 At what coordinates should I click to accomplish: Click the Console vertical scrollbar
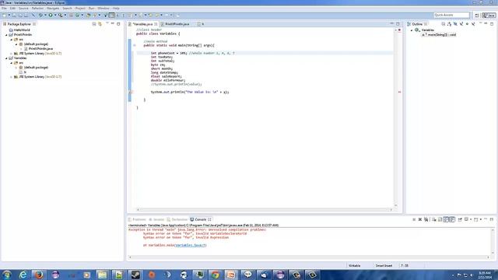(493, 241)
